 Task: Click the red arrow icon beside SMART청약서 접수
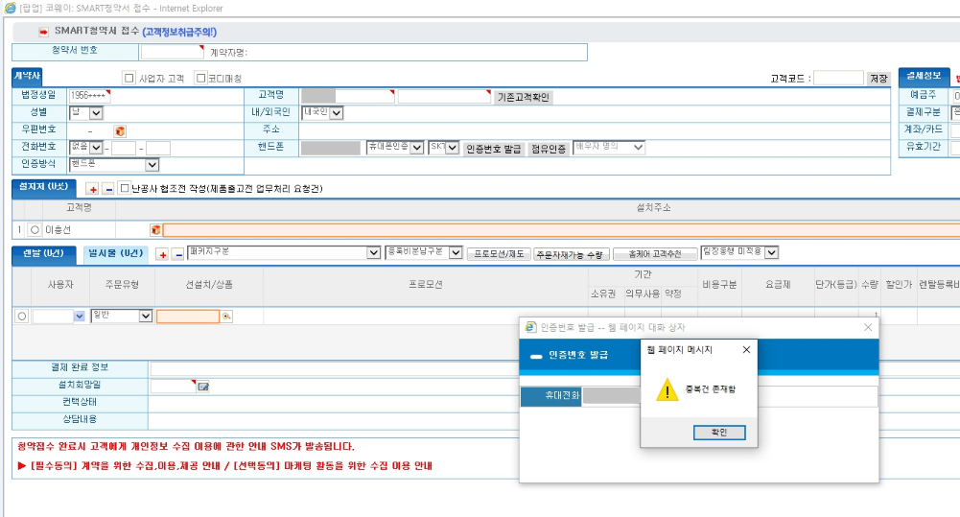[43, 32]
